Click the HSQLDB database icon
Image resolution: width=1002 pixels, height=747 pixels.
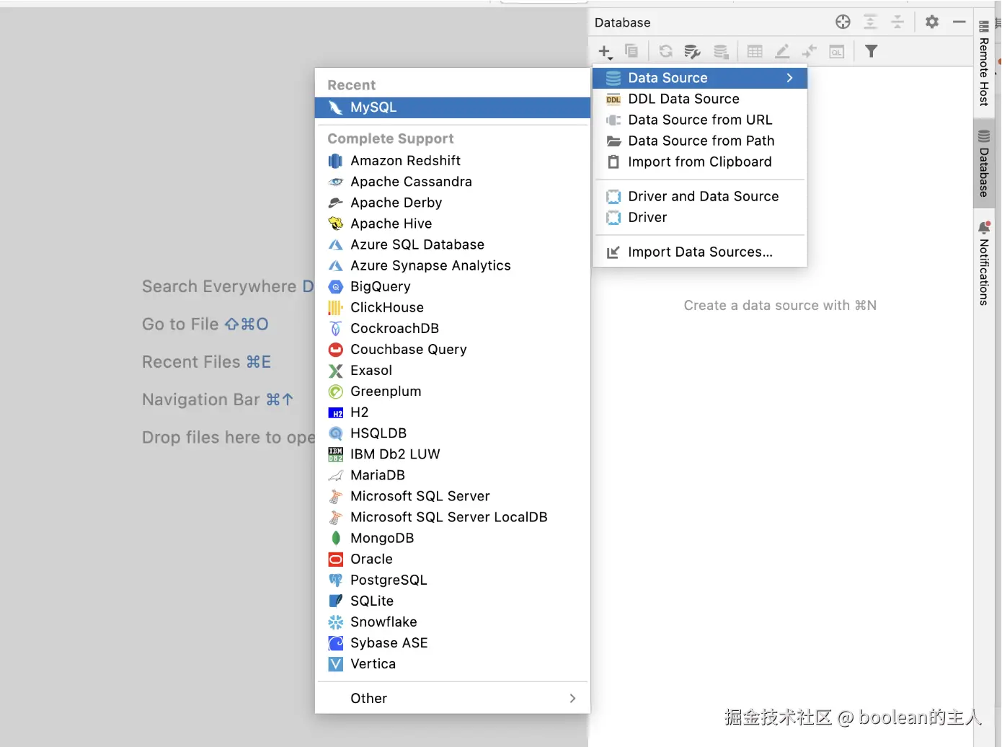[x=336, y=433]
